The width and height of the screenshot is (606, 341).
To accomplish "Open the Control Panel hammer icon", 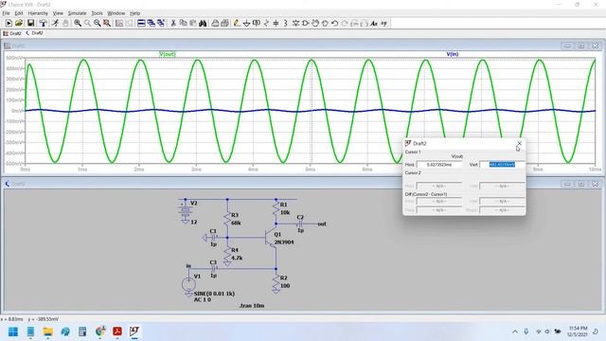I will 43,23.
